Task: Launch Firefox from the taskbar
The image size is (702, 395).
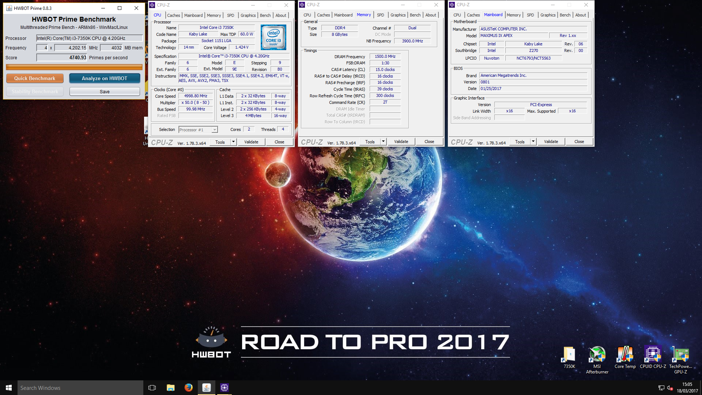Action: pyautogui.click(x=188, y=388)
